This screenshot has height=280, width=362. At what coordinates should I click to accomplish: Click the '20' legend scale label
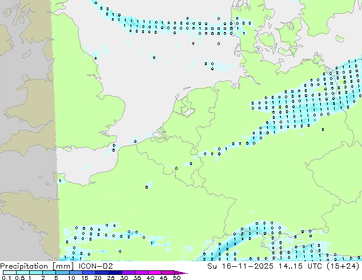(98, 278)
